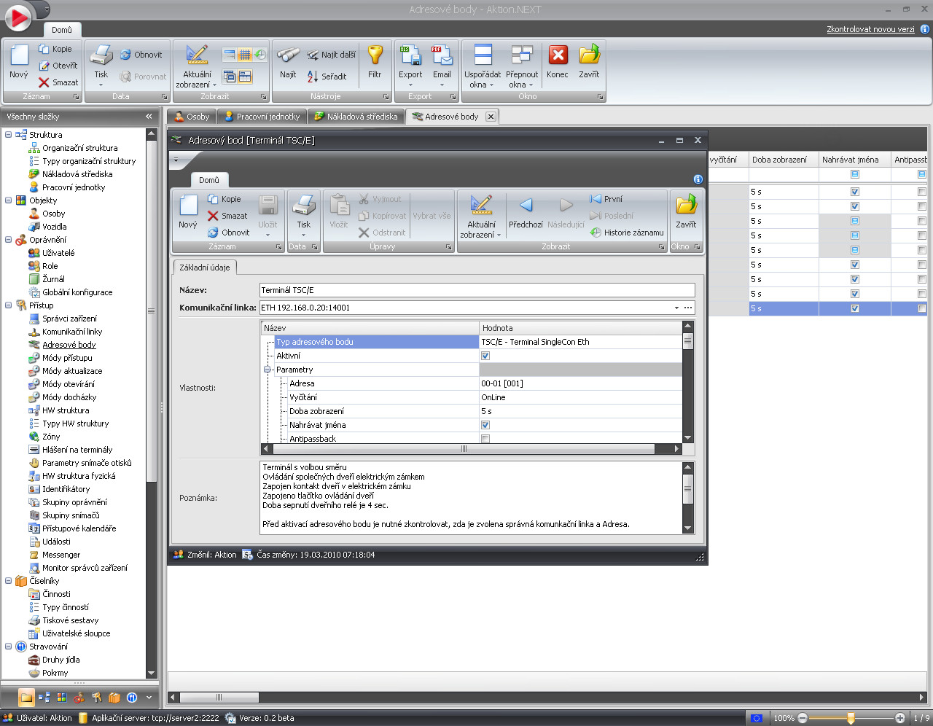Enable the Antipassback property checkbox
This screenshot has width=933, height=726.
pyautogui.click(x=485, y=439)
